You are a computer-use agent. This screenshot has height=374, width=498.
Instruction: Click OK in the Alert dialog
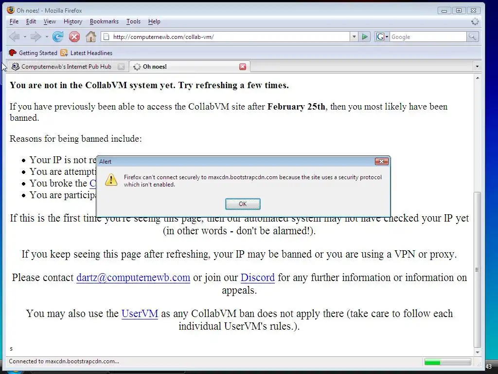pos(243,204)
